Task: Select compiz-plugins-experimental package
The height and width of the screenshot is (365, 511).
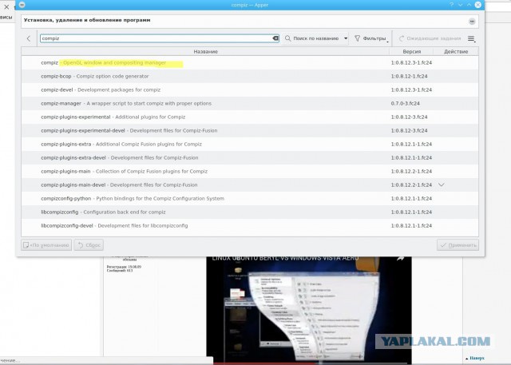Action: pos(250,117)
